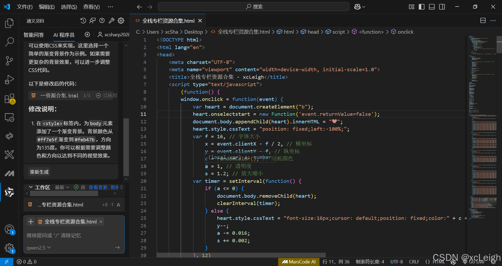This screenshot has height=266, width=502.
Task: Click the wrench tools icon in Tongyi panel
Action: pos(111,21)
